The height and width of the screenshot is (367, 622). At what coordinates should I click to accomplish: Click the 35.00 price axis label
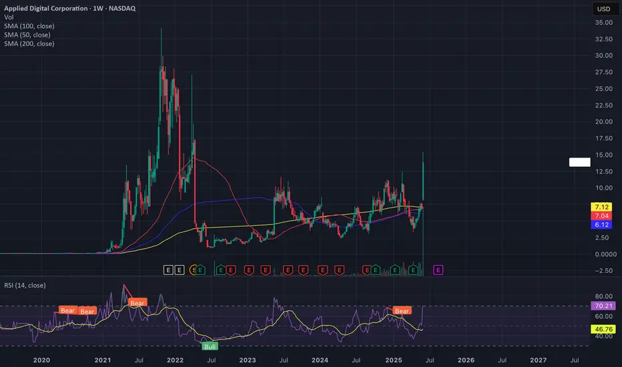pos(604,23)
